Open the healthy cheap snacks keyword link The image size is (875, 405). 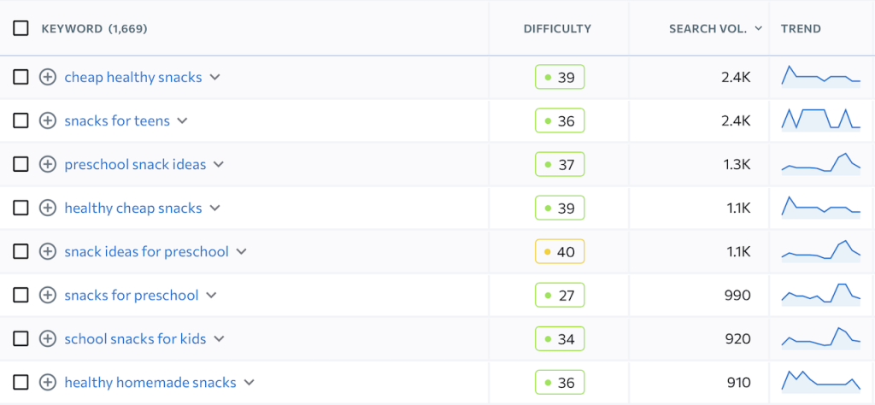[133, 208]
